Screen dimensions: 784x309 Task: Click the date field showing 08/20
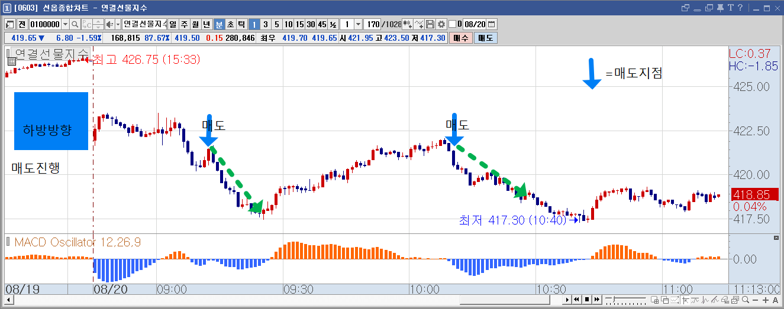click(475, 24)
